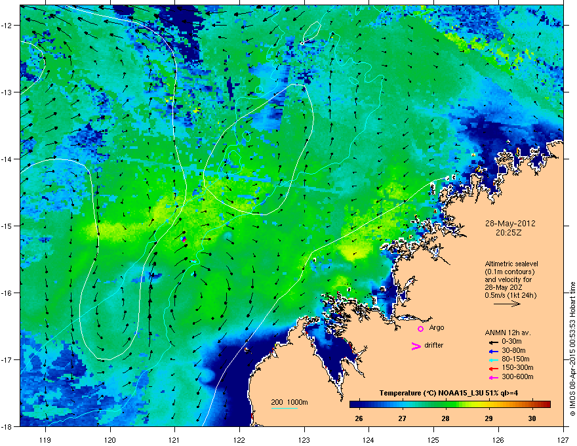
Task: Click the magenta Argo circle legend marker
Action: click(x=420, y=329)
